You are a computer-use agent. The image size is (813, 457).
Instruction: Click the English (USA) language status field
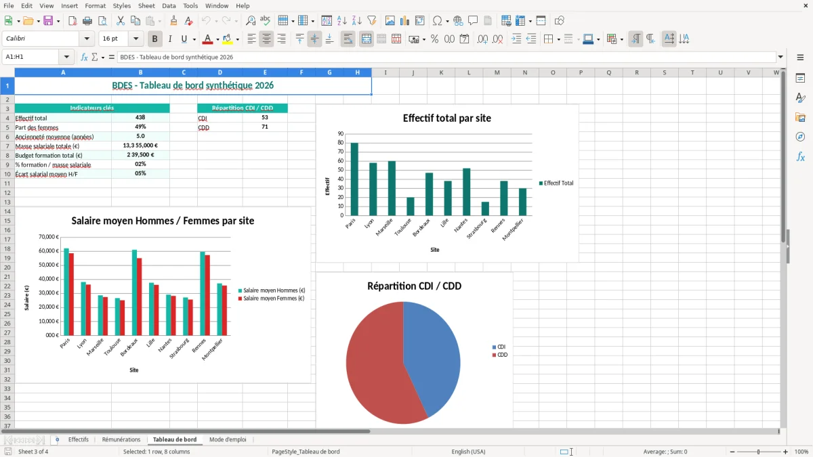coord(469,452)
